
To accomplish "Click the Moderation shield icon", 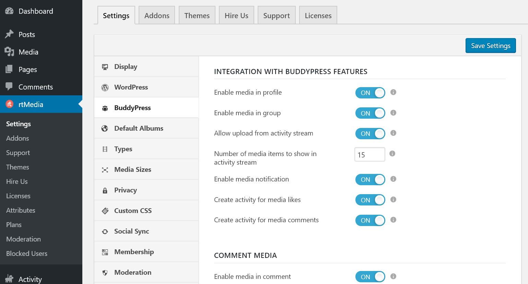I will 106,272.
